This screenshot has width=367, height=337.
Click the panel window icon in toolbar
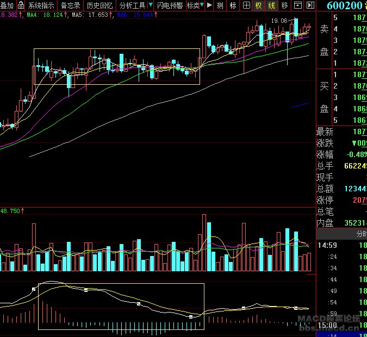pos(297,5)
